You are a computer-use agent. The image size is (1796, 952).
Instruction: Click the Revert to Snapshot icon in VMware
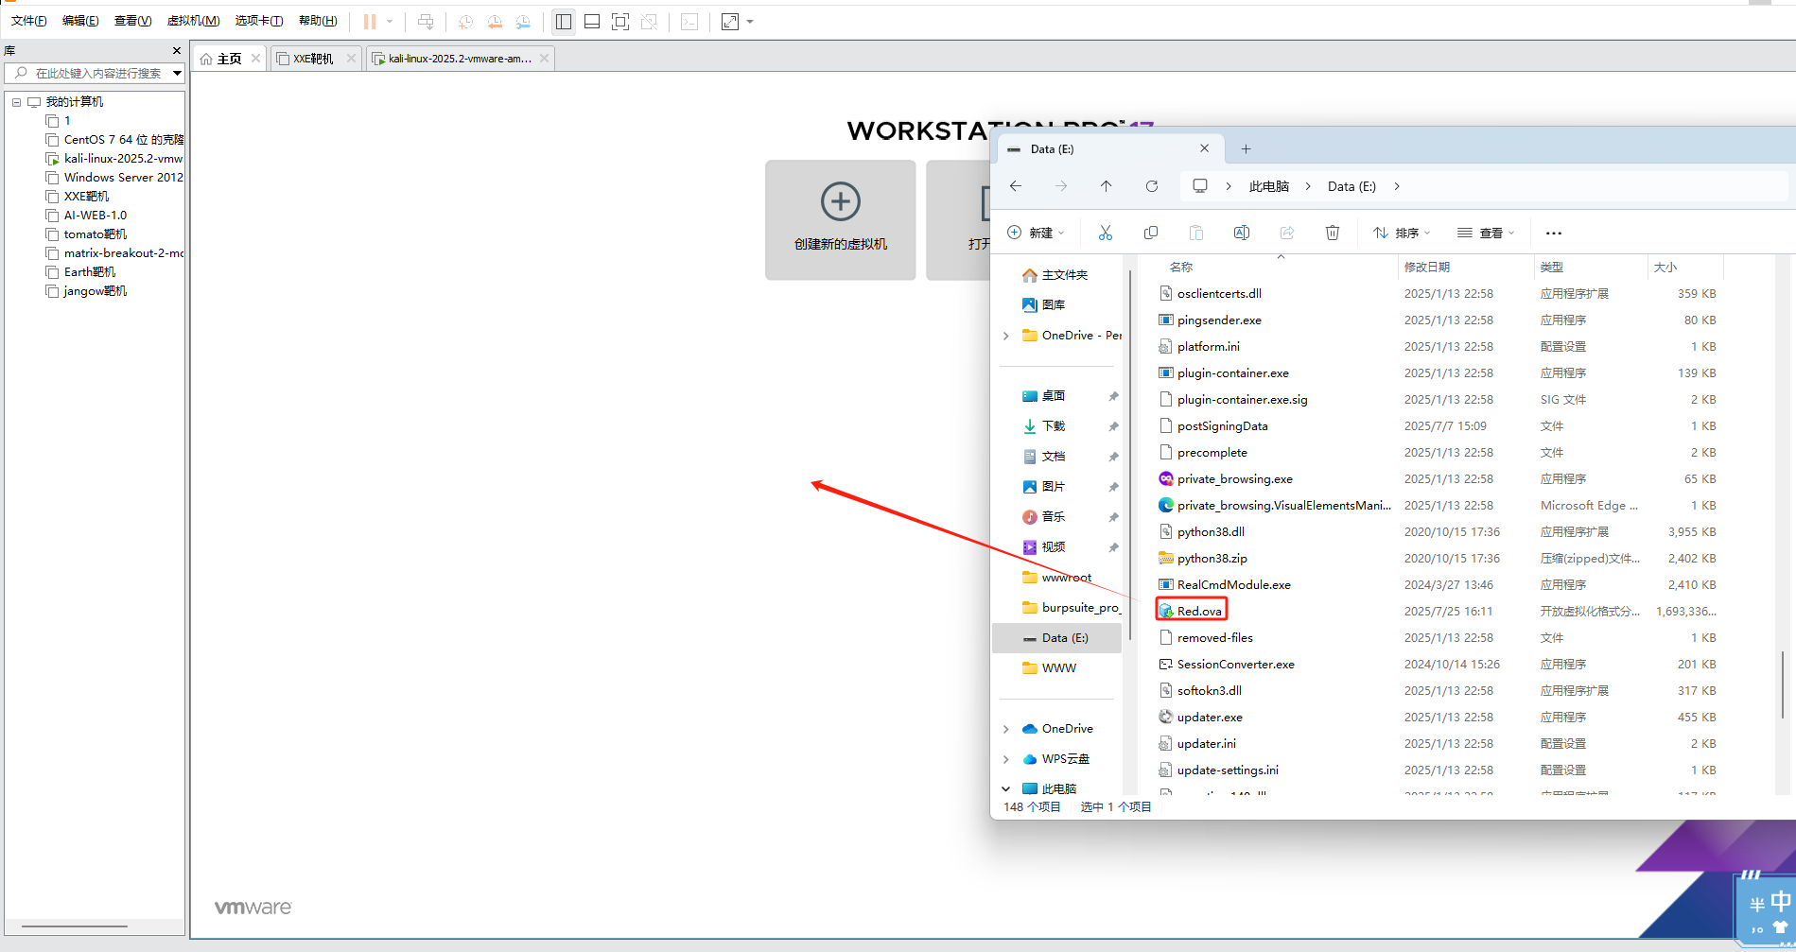click(x=495, y=21)
